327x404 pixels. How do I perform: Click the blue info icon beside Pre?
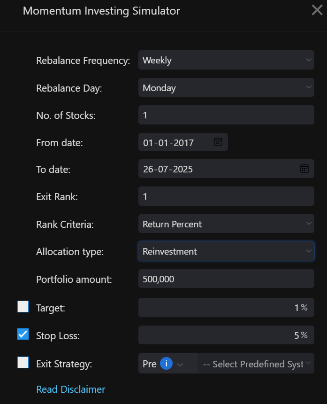(166, 364)
